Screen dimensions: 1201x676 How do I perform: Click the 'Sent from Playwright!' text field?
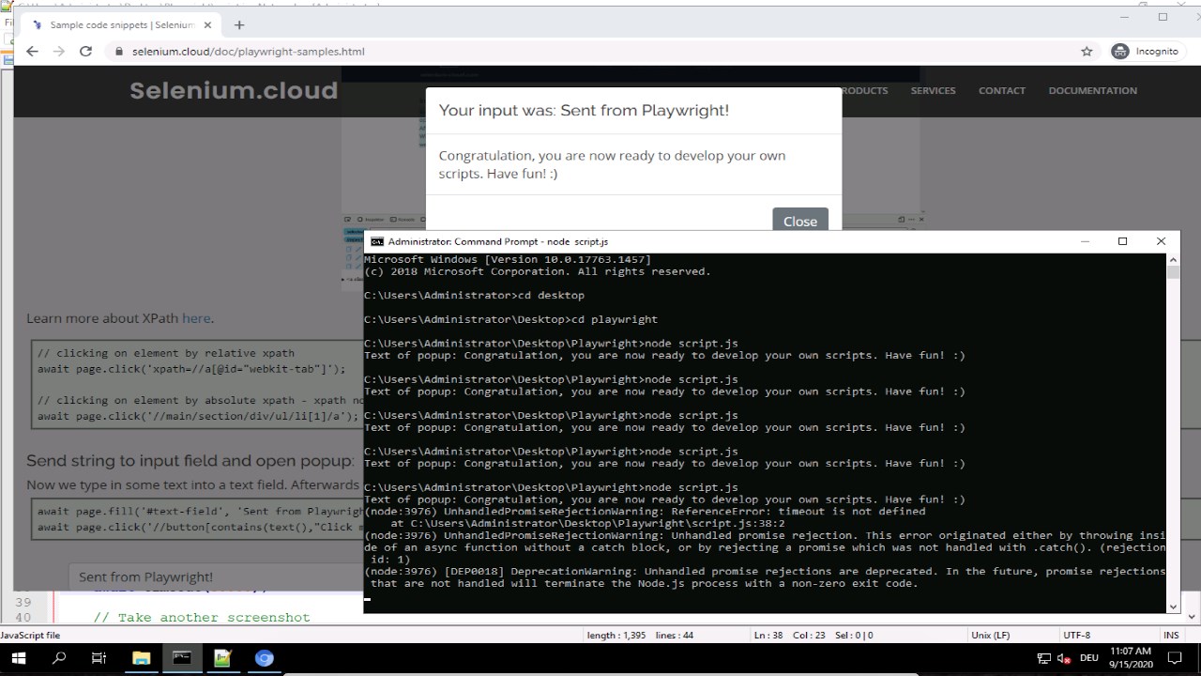tap(216, 576)
